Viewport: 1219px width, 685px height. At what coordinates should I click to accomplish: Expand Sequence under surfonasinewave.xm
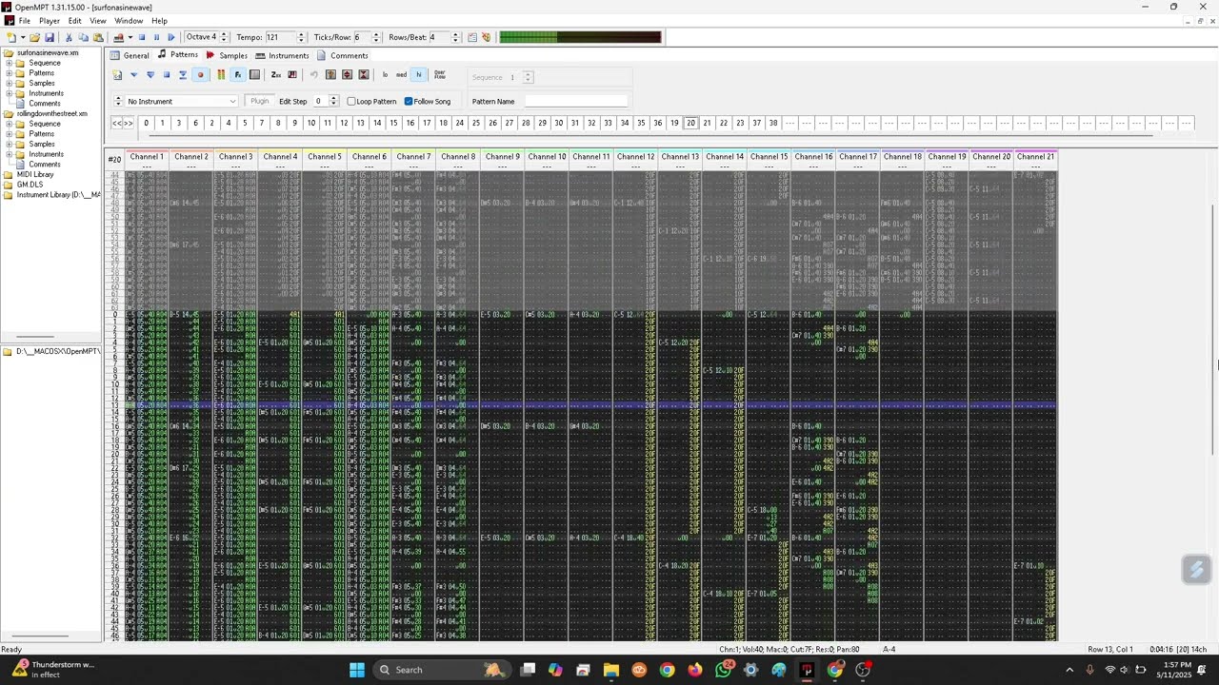coord(10,63)
